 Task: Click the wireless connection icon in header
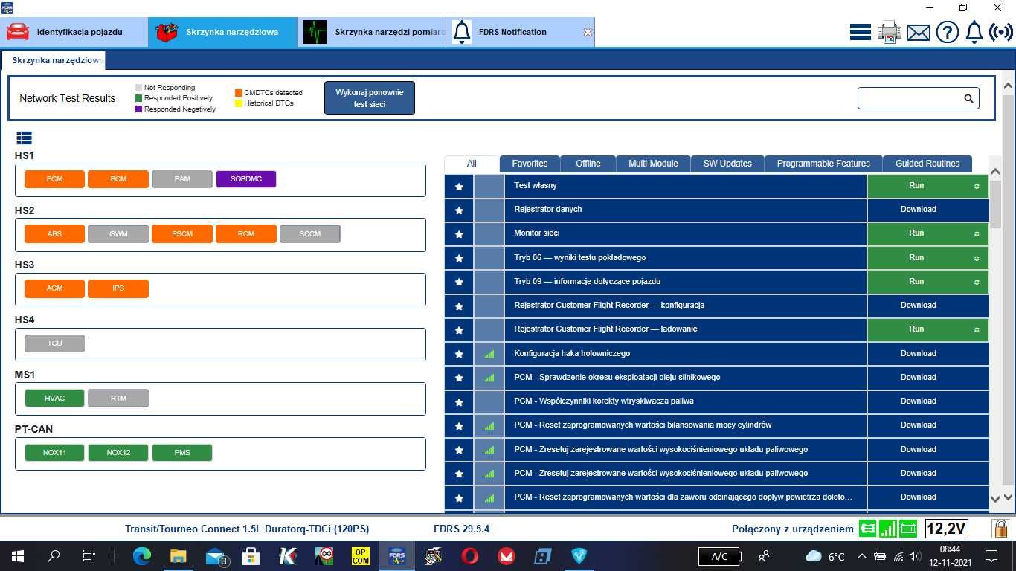1001,33
